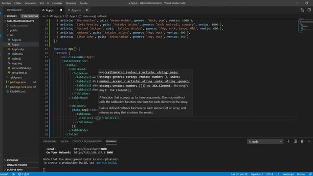Change the LF end of line setting

tap(278, 174)
